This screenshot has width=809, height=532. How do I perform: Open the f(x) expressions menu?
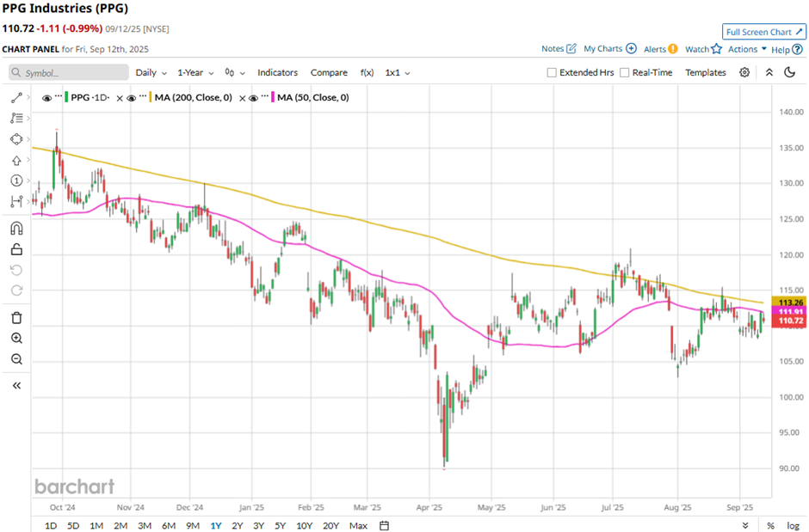point(367,72)
